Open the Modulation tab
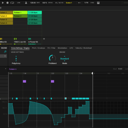Screen dimensions: 128x128 click(62, 48)
